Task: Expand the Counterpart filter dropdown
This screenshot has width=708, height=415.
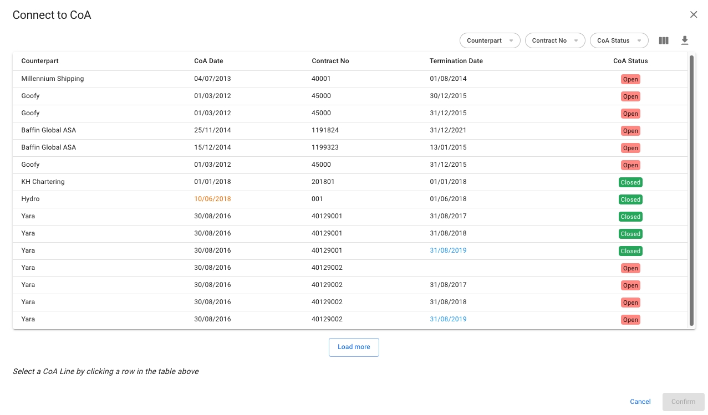Action: coord(490,40)
